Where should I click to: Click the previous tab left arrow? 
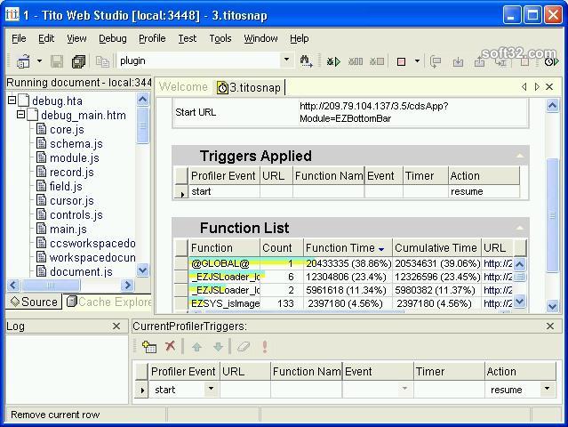(x=524, y=87)
